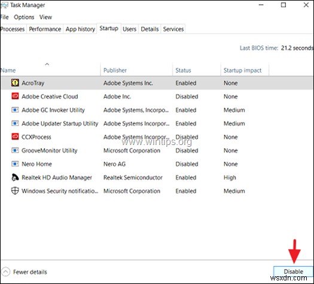
Task: Close the Task Manager window
Action: pyautogui.click(x=306, y=5)
